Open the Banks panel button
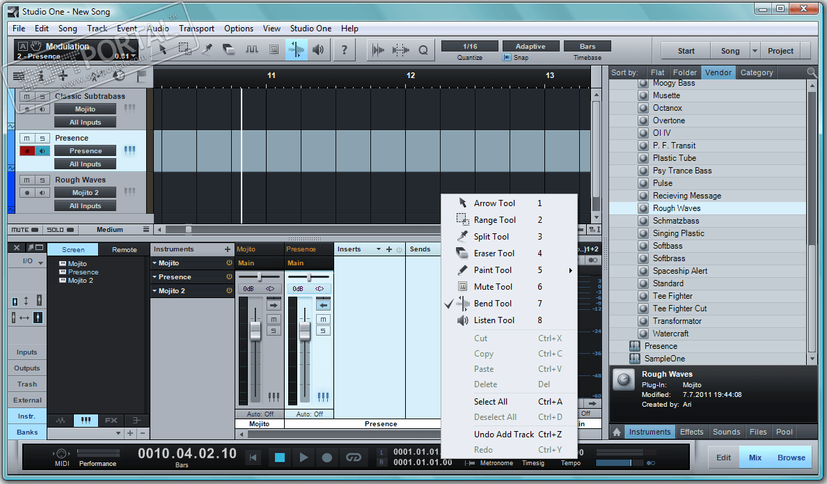The image size is (827, 484). [x=27, y=432]
